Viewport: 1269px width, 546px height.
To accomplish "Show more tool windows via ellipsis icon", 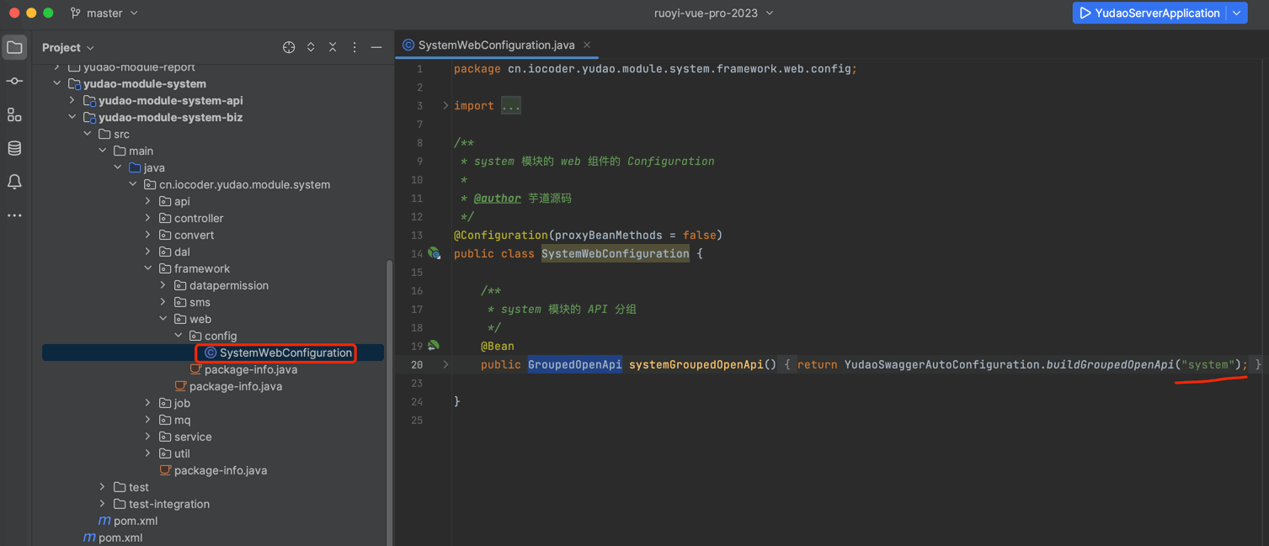I will pyautogui.click(x=14, y=215).
